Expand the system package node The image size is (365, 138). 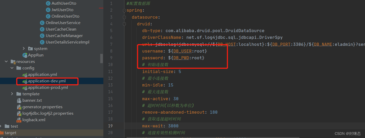tap(24, 49)
